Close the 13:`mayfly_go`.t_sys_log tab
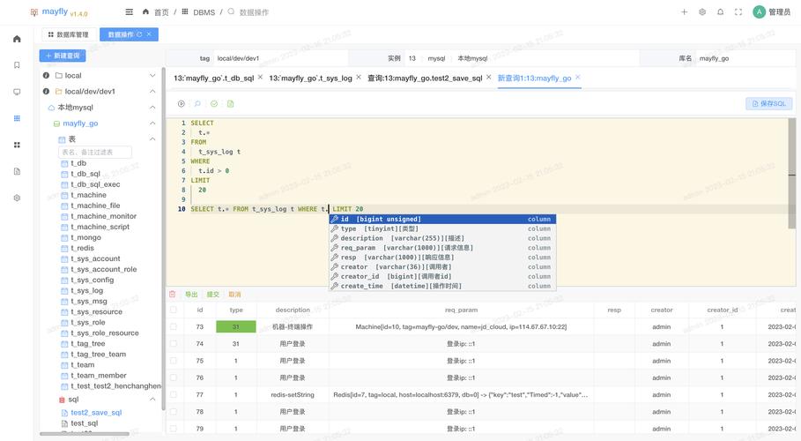The image size is (801, 441). click(x=358, y=77)
